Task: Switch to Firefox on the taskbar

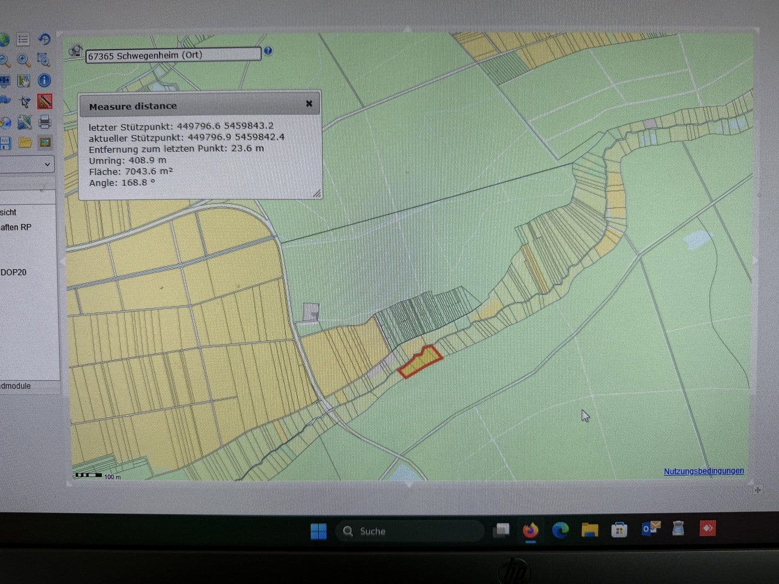Action: tap(531, 530)
